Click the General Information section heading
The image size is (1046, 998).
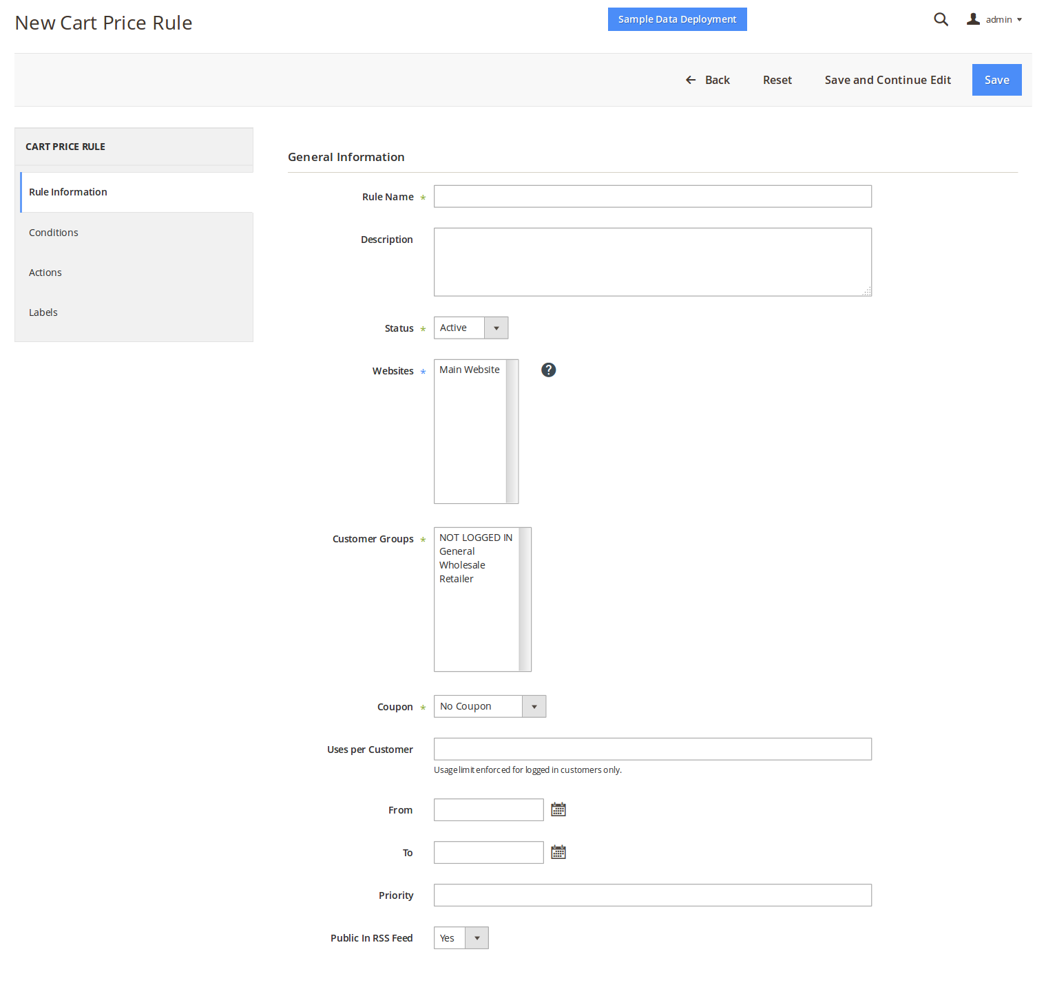[346, 157]
